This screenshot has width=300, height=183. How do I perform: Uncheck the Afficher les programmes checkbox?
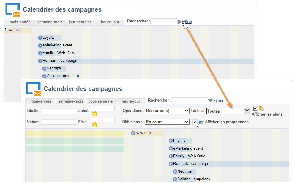click(x=195, y=122)
